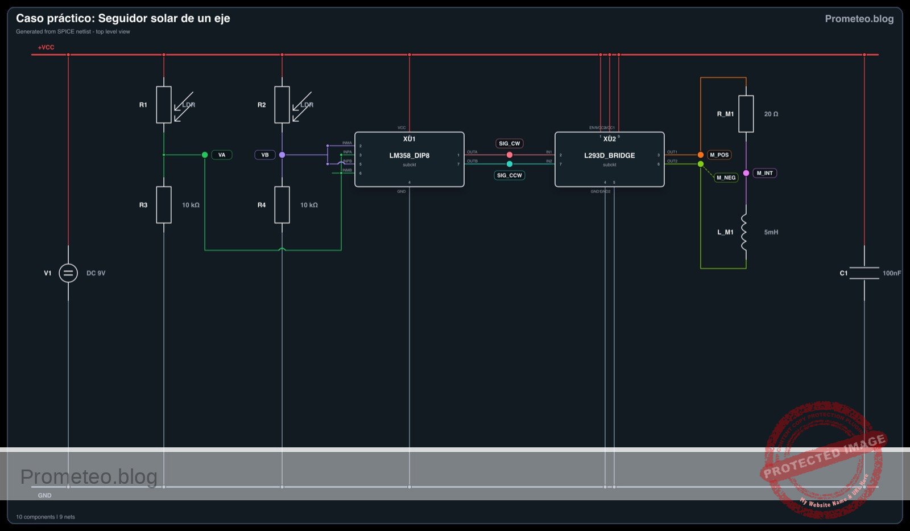
Task: Select the M_INT net label
Action: tap(764, 173)
